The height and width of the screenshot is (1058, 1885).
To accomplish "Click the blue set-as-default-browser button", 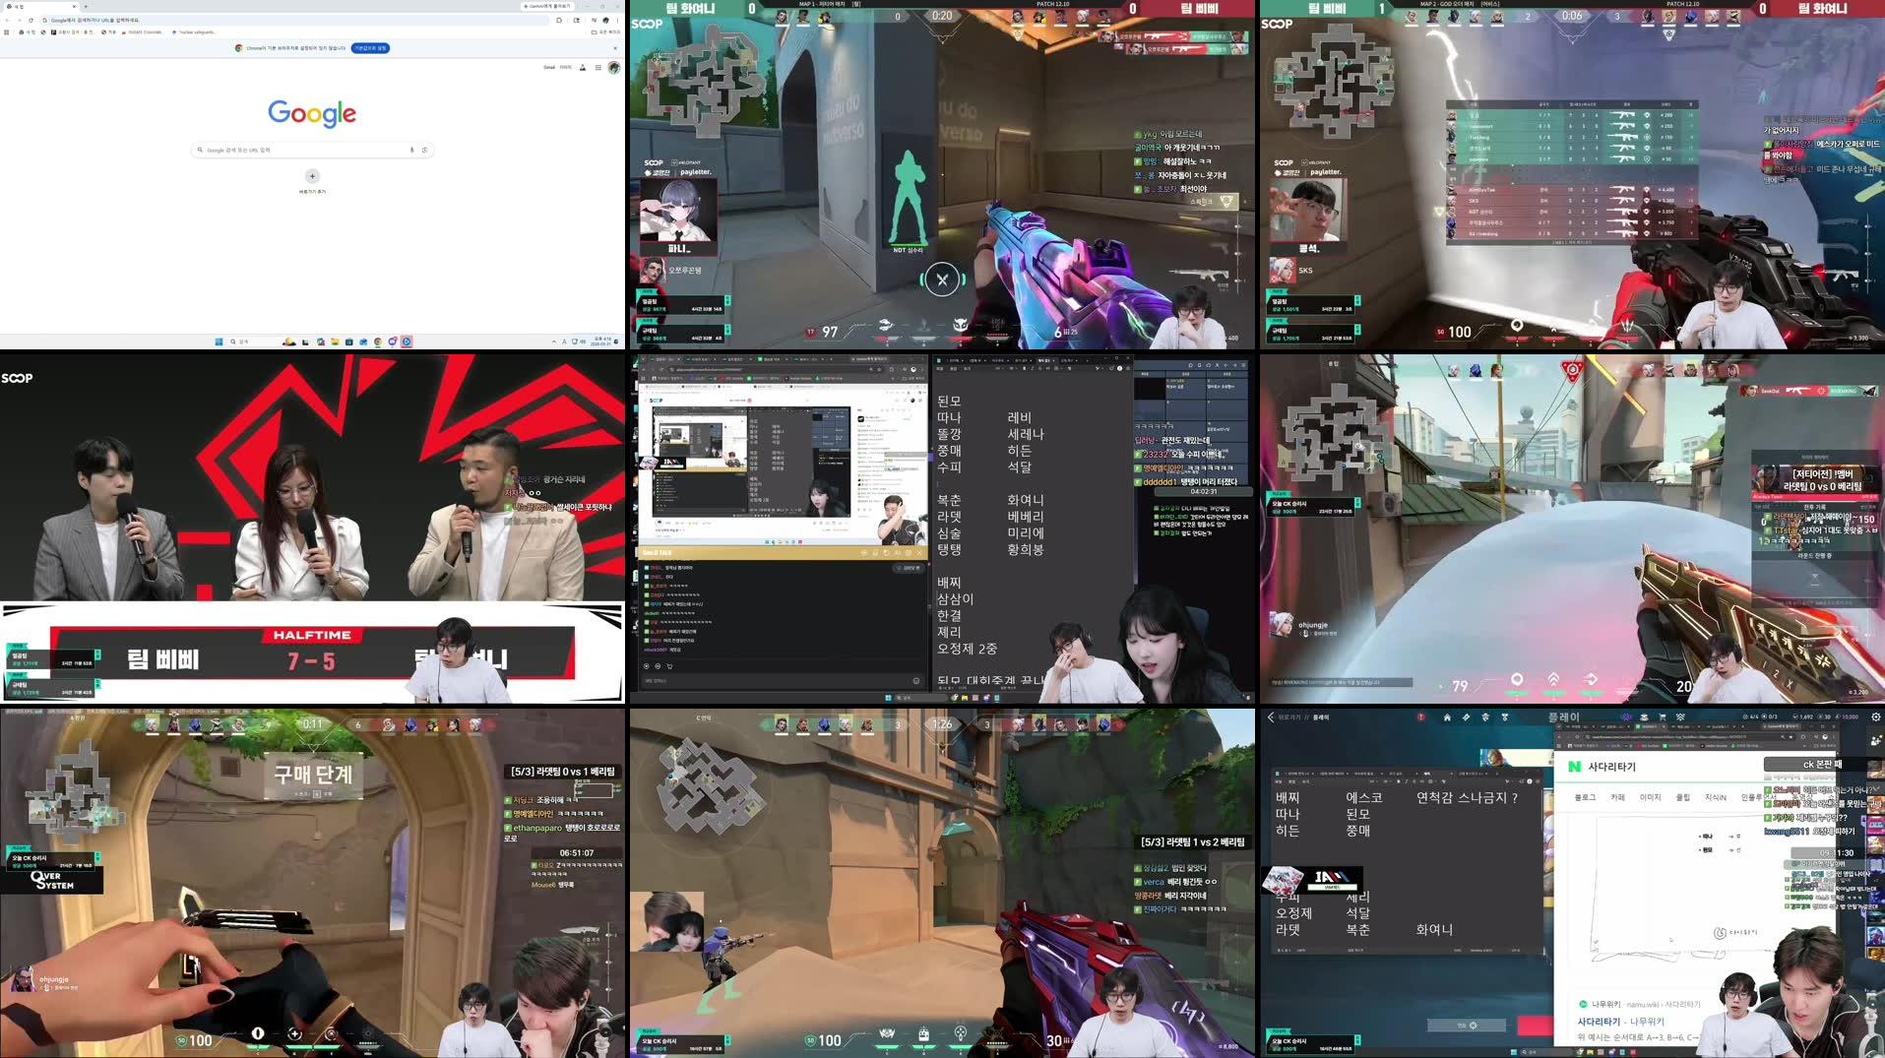I will tap(370, 48).
